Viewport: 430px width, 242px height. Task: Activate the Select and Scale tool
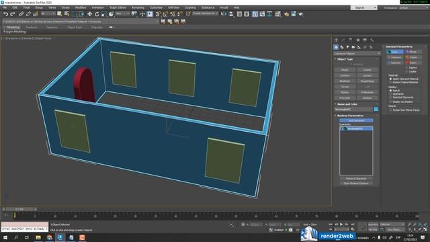pos(104,14)
